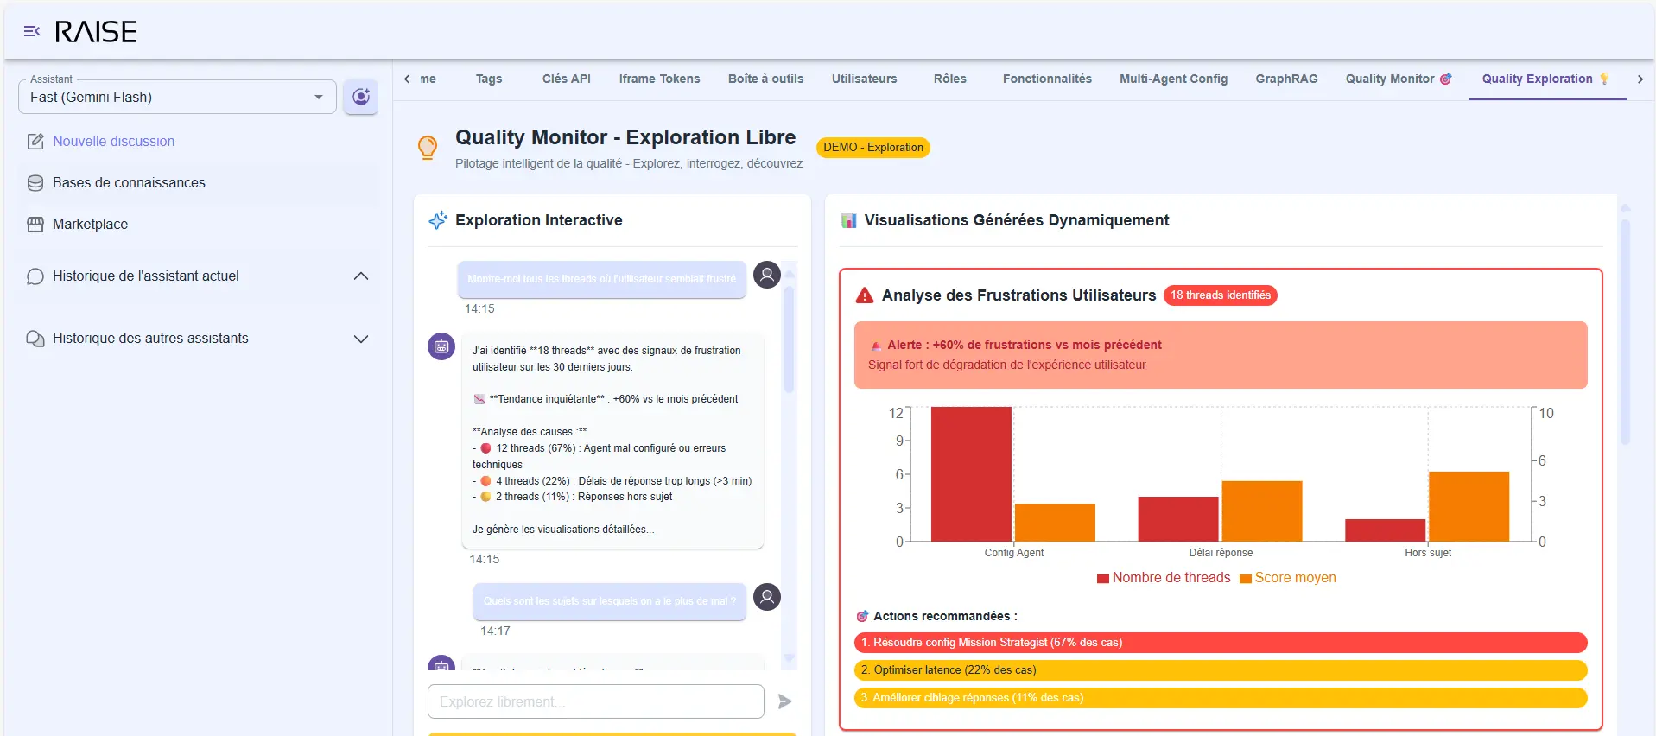Click the chat panel vertical scrollbar
1656x736 pixels.
[789, 341]
